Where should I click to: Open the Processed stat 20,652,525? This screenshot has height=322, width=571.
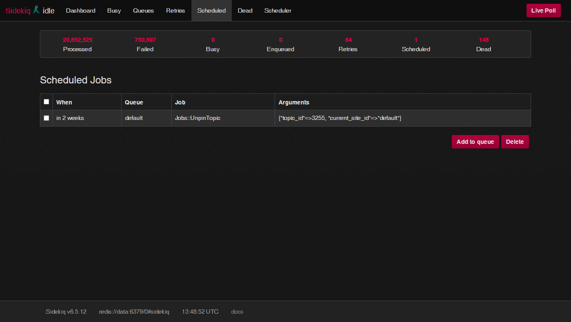pos(78,40)
